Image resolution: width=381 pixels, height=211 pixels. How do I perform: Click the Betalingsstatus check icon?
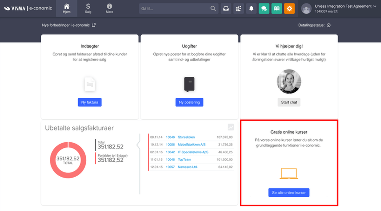click(x=329, y=25)
